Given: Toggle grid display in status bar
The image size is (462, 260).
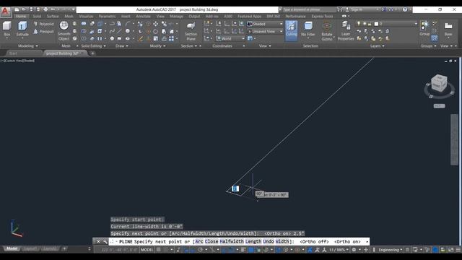Looking at the screenshot, I should (x=159, y=250).
